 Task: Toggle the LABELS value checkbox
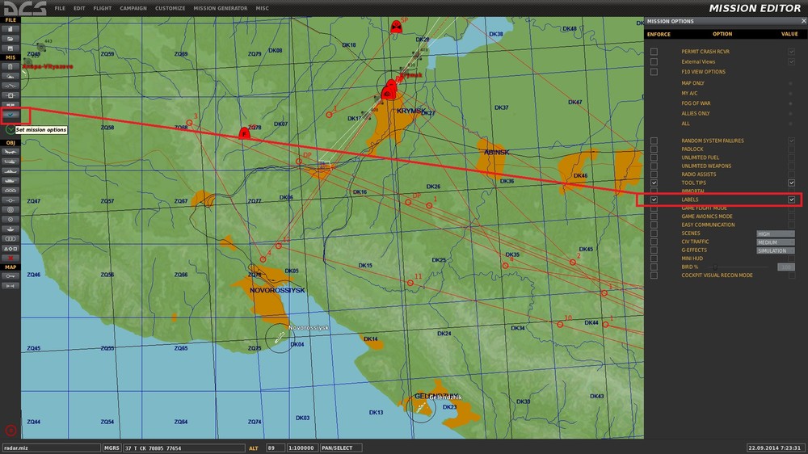coord(792,200)
